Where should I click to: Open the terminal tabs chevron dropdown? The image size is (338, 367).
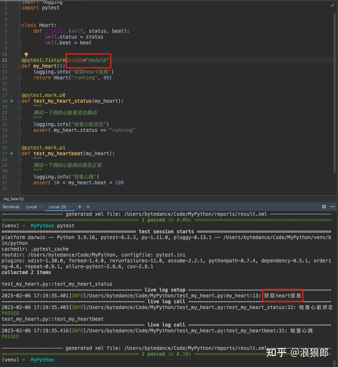click(x=87, y=207)
